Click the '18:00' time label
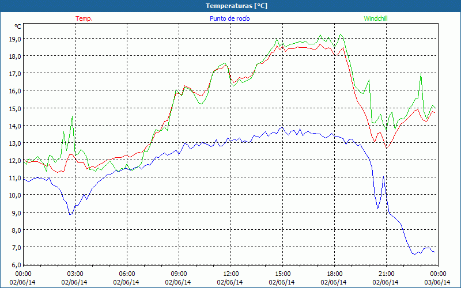This screenshot has height=288, width=461. pos(334,274)
